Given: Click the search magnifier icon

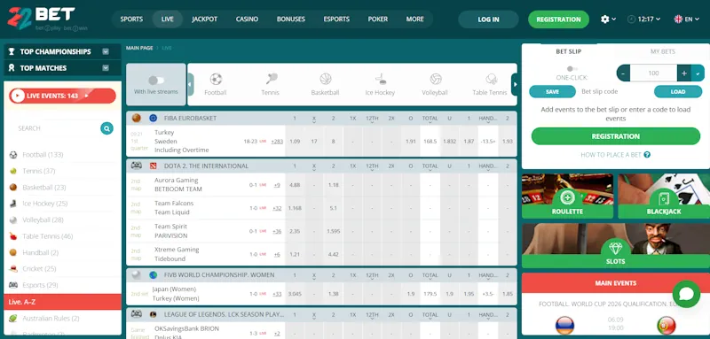Looking at the screenshot, I should pyautogui.click(x=106, y=128).
